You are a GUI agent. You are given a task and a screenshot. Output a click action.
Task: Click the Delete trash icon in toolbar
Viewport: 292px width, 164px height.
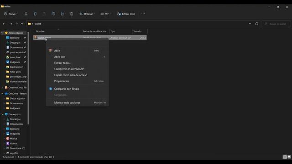click(x=72, y=14)
